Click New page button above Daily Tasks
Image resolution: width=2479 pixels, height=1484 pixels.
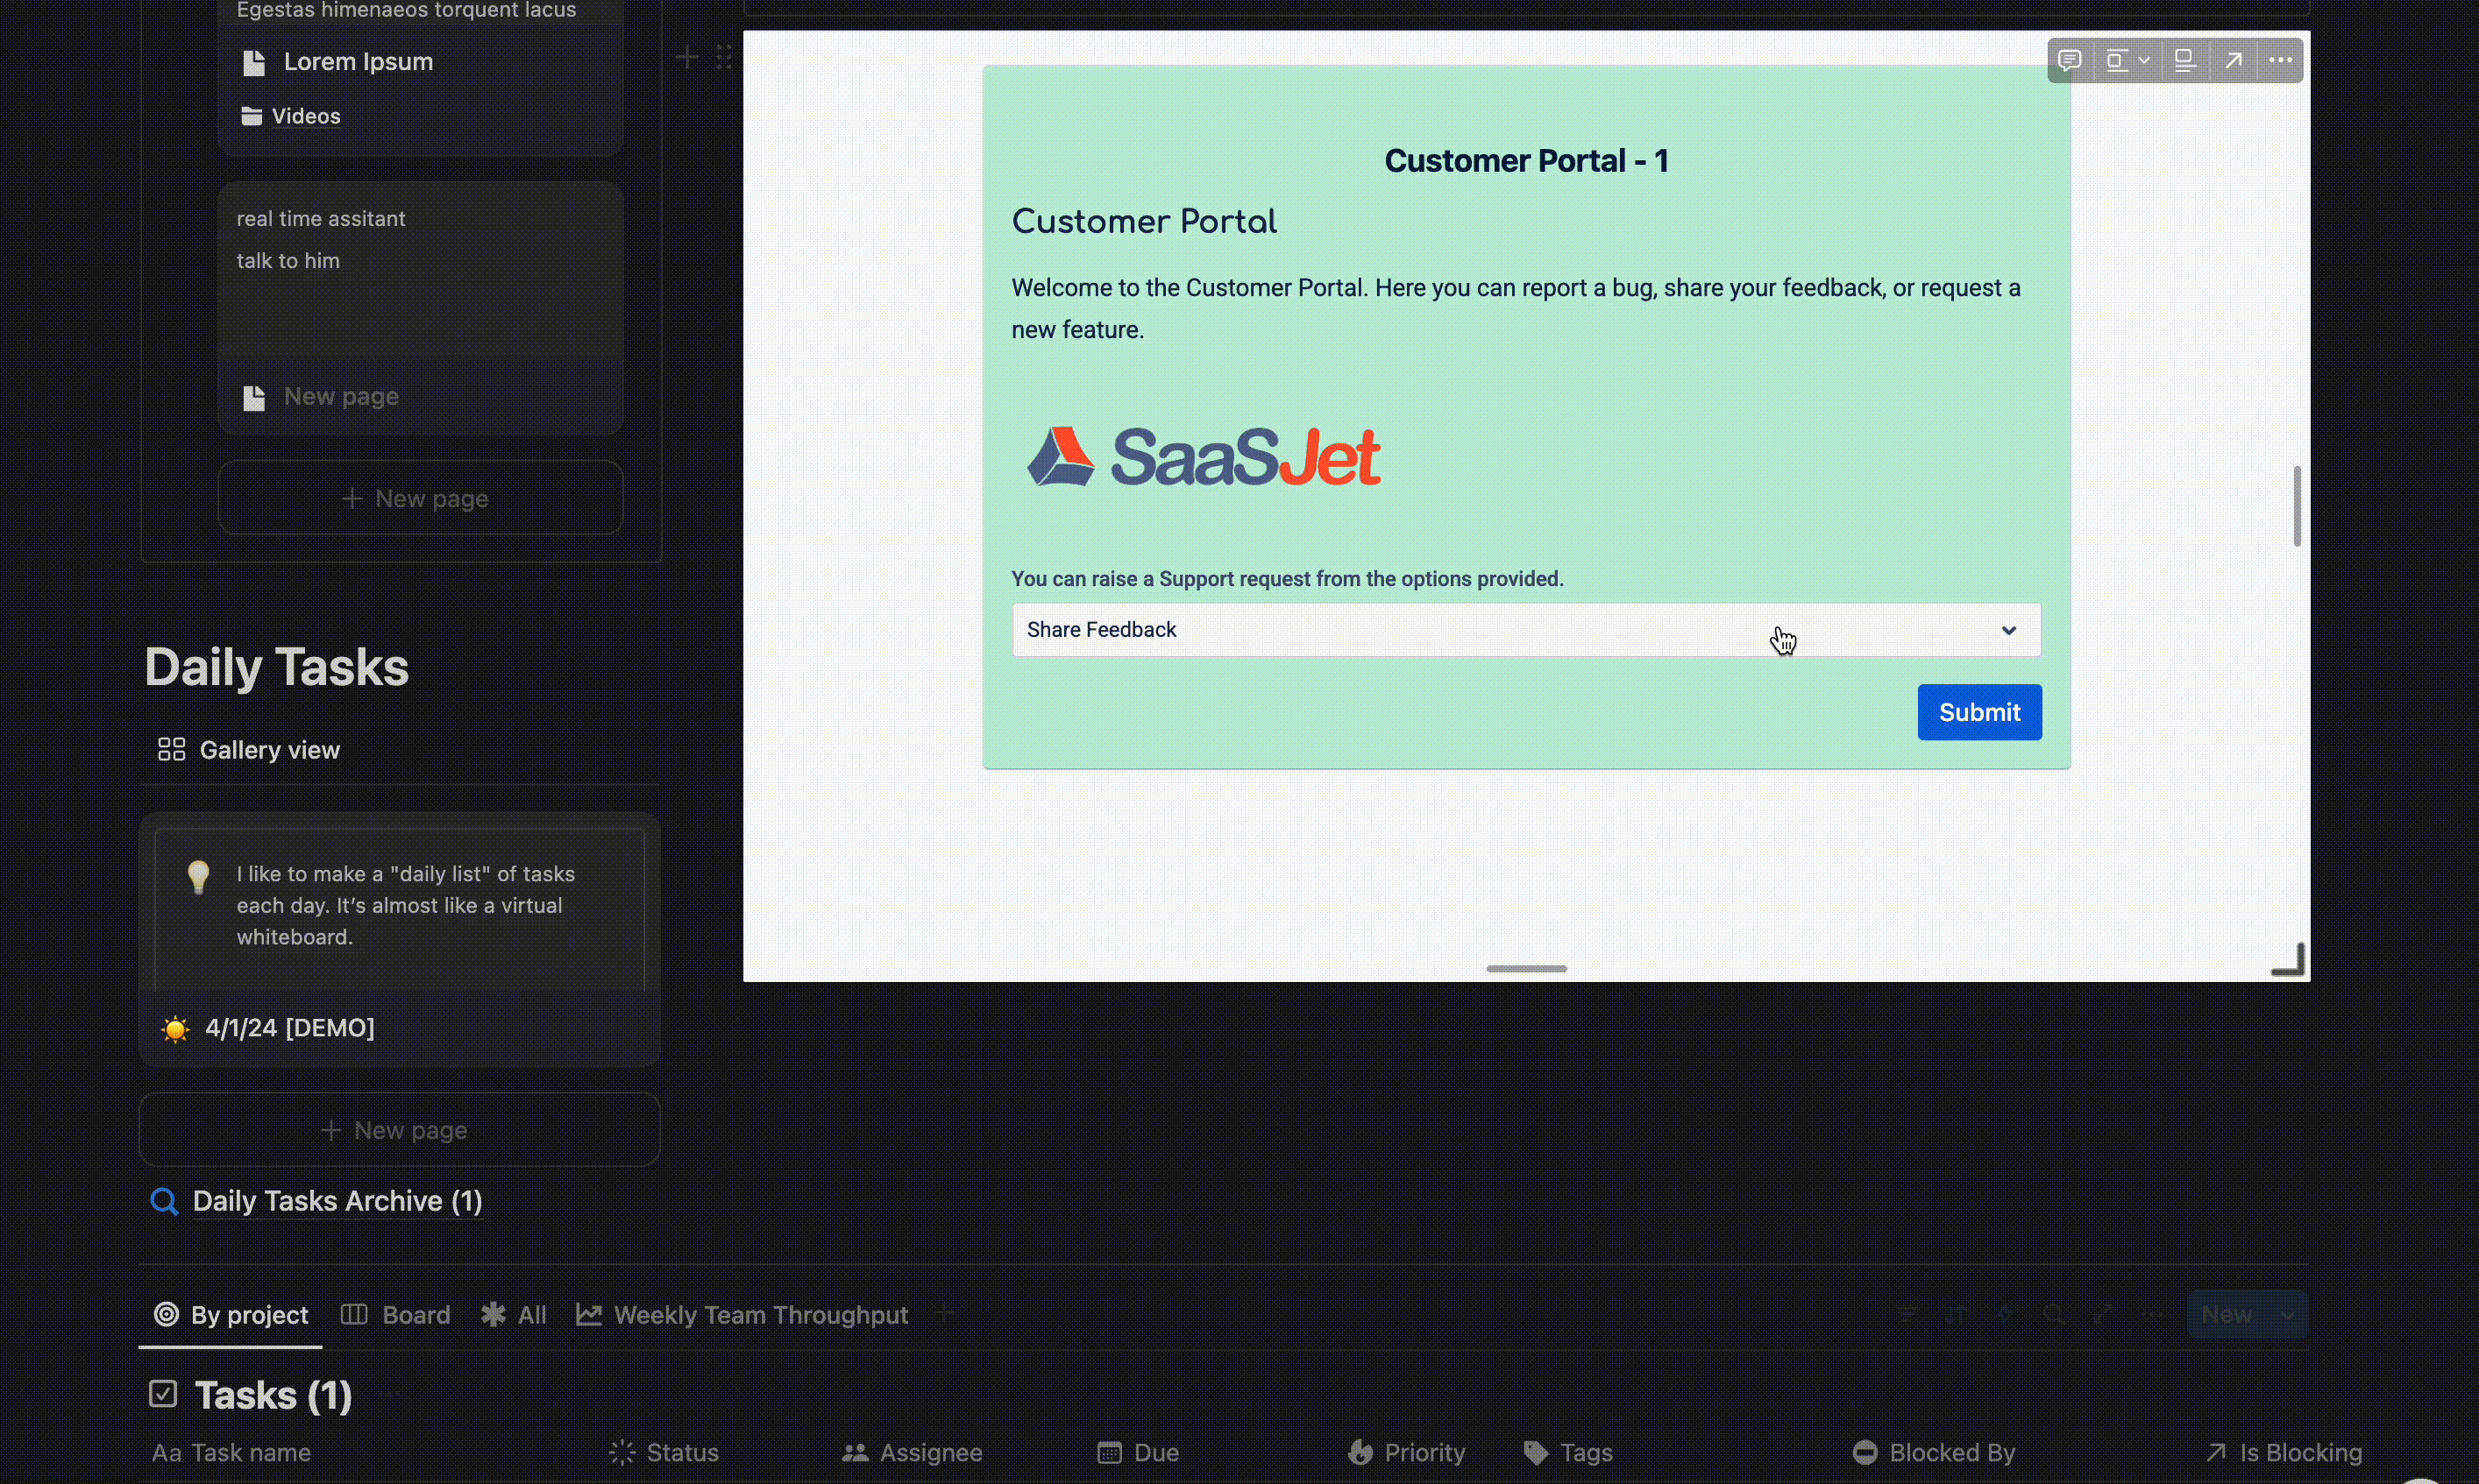point(420,498)
